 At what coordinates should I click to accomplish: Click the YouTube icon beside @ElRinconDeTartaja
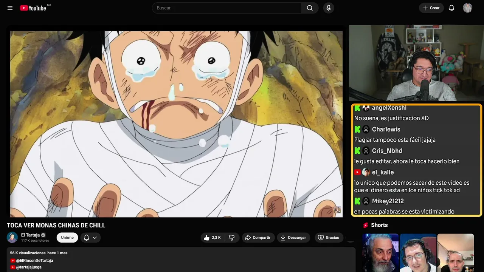click(x=13, y=261)
